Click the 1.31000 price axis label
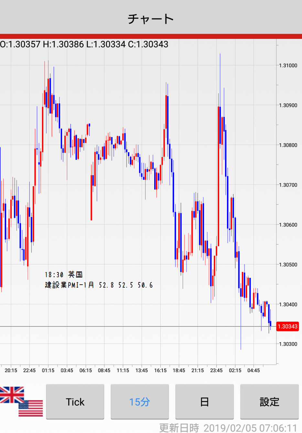The image size is (302, 433). click(288, 65)
